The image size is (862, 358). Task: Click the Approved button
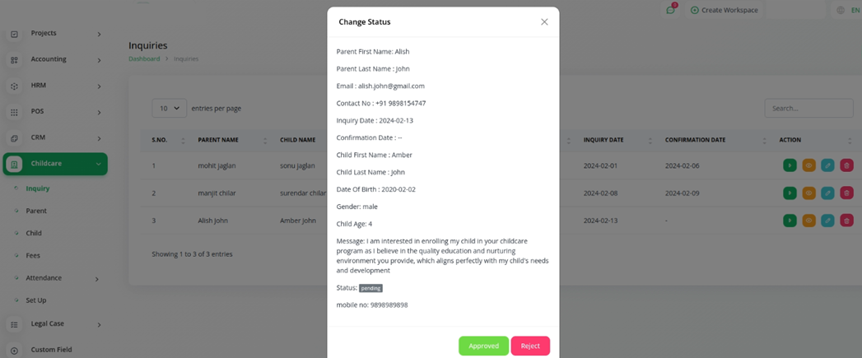click(484, 346)
